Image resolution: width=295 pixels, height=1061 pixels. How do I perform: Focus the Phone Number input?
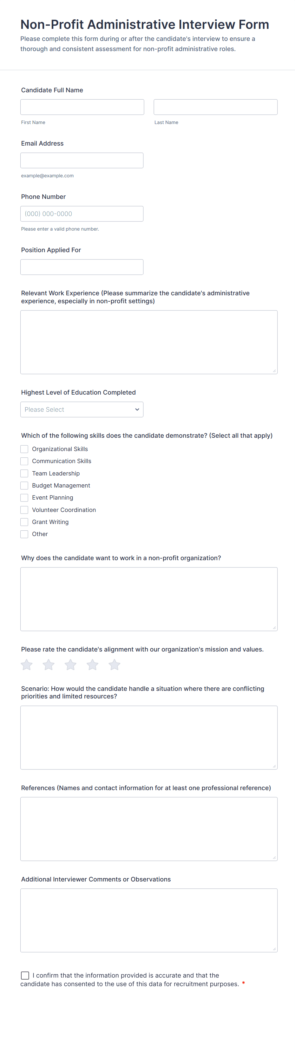point(82,214)
